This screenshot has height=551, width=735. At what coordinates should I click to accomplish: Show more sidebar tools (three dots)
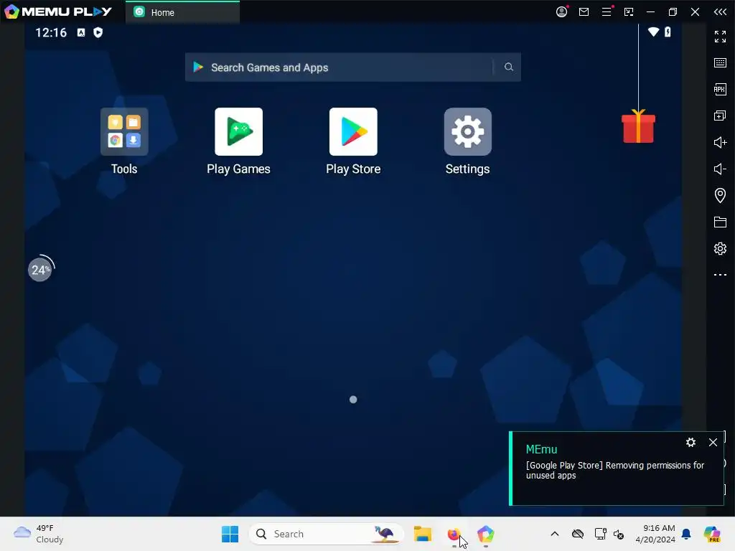[720, 275]
